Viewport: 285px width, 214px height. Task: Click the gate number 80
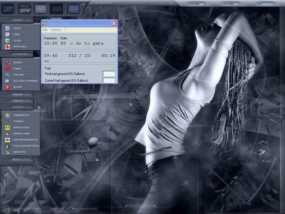pyautogui.click(x=63, y=43)
